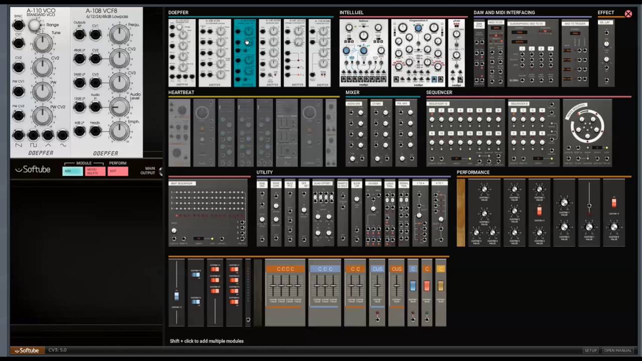
Task: Add the orange two-fader CC performance module
Action: point(355,293)
